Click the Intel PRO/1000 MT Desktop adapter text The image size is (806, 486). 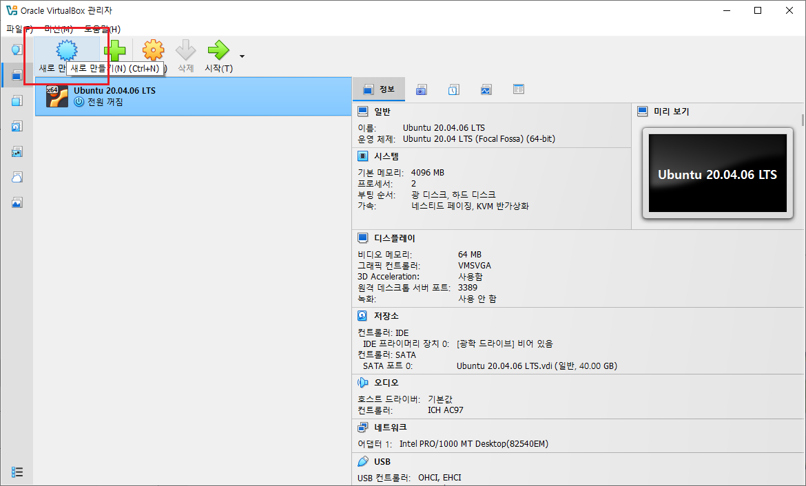pos(474,444)
